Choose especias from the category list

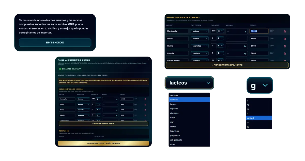tap(189, 109)
